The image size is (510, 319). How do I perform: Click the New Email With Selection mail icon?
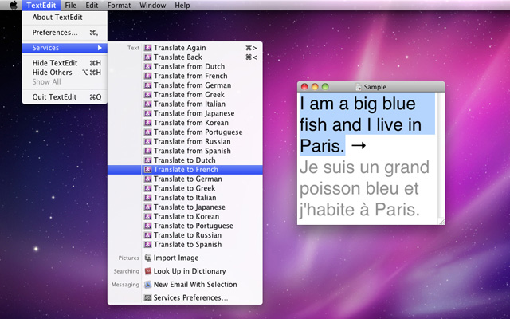(147, 285)
